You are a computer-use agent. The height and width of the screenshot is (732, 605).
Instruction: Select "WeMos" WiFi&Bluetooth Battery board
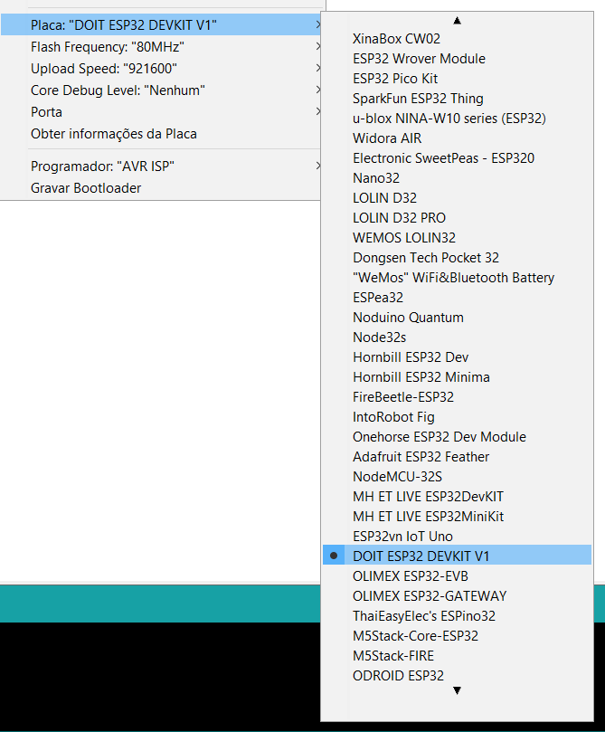457,278
